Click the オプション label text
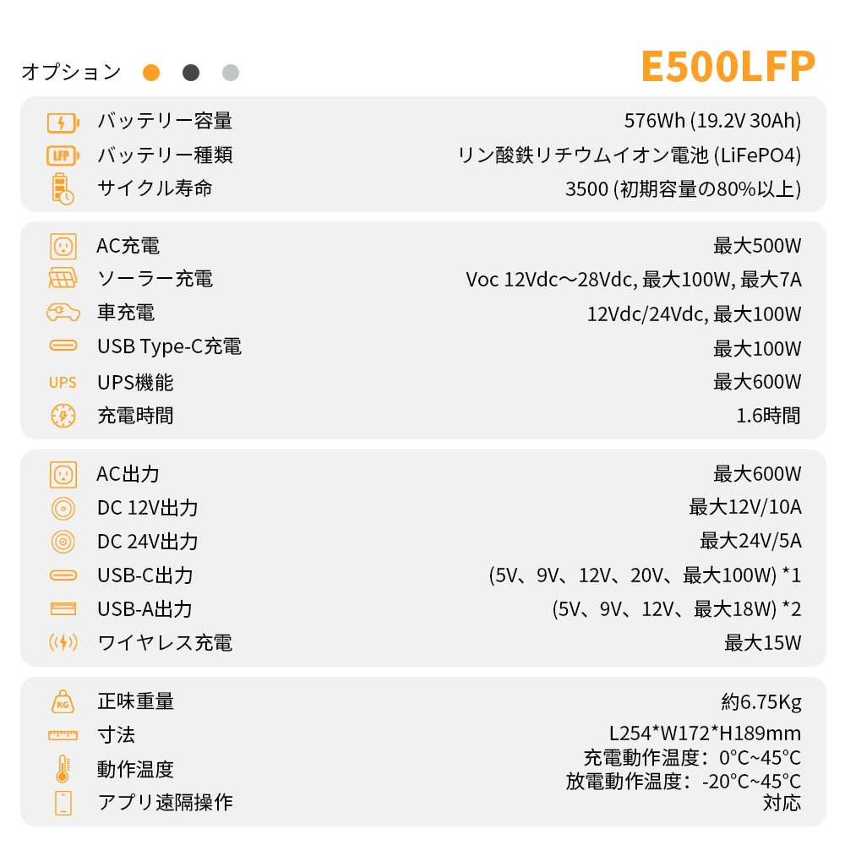845x845 pixels. (x=71, y=73)
